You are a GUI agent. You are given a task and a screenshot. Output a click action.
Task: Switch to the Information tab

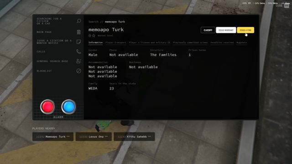pyautogui.click(x=95, y=42)
